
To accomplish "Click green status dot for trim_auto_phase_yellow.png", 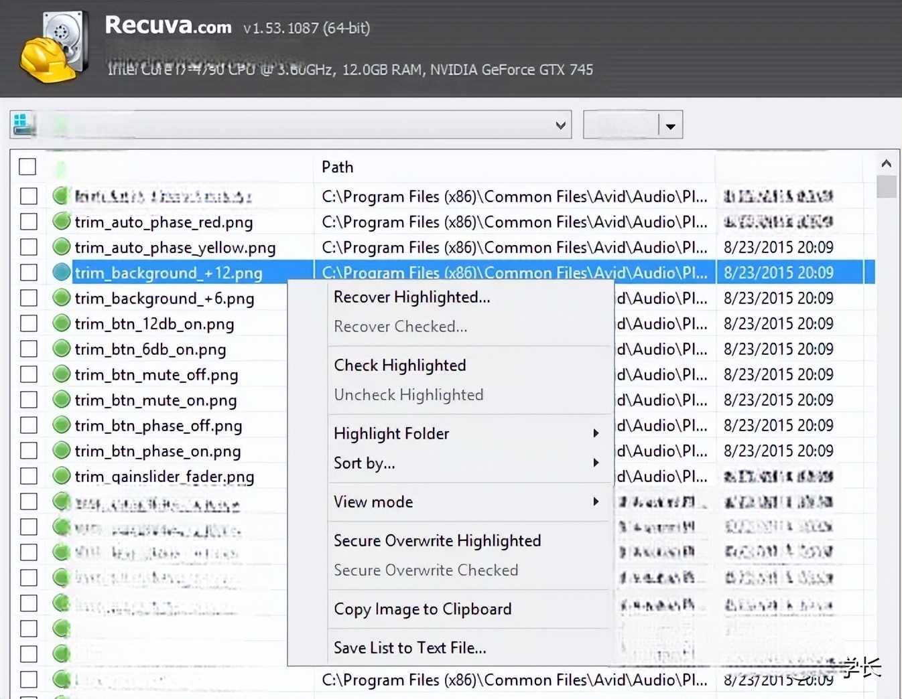I will 62,246.
